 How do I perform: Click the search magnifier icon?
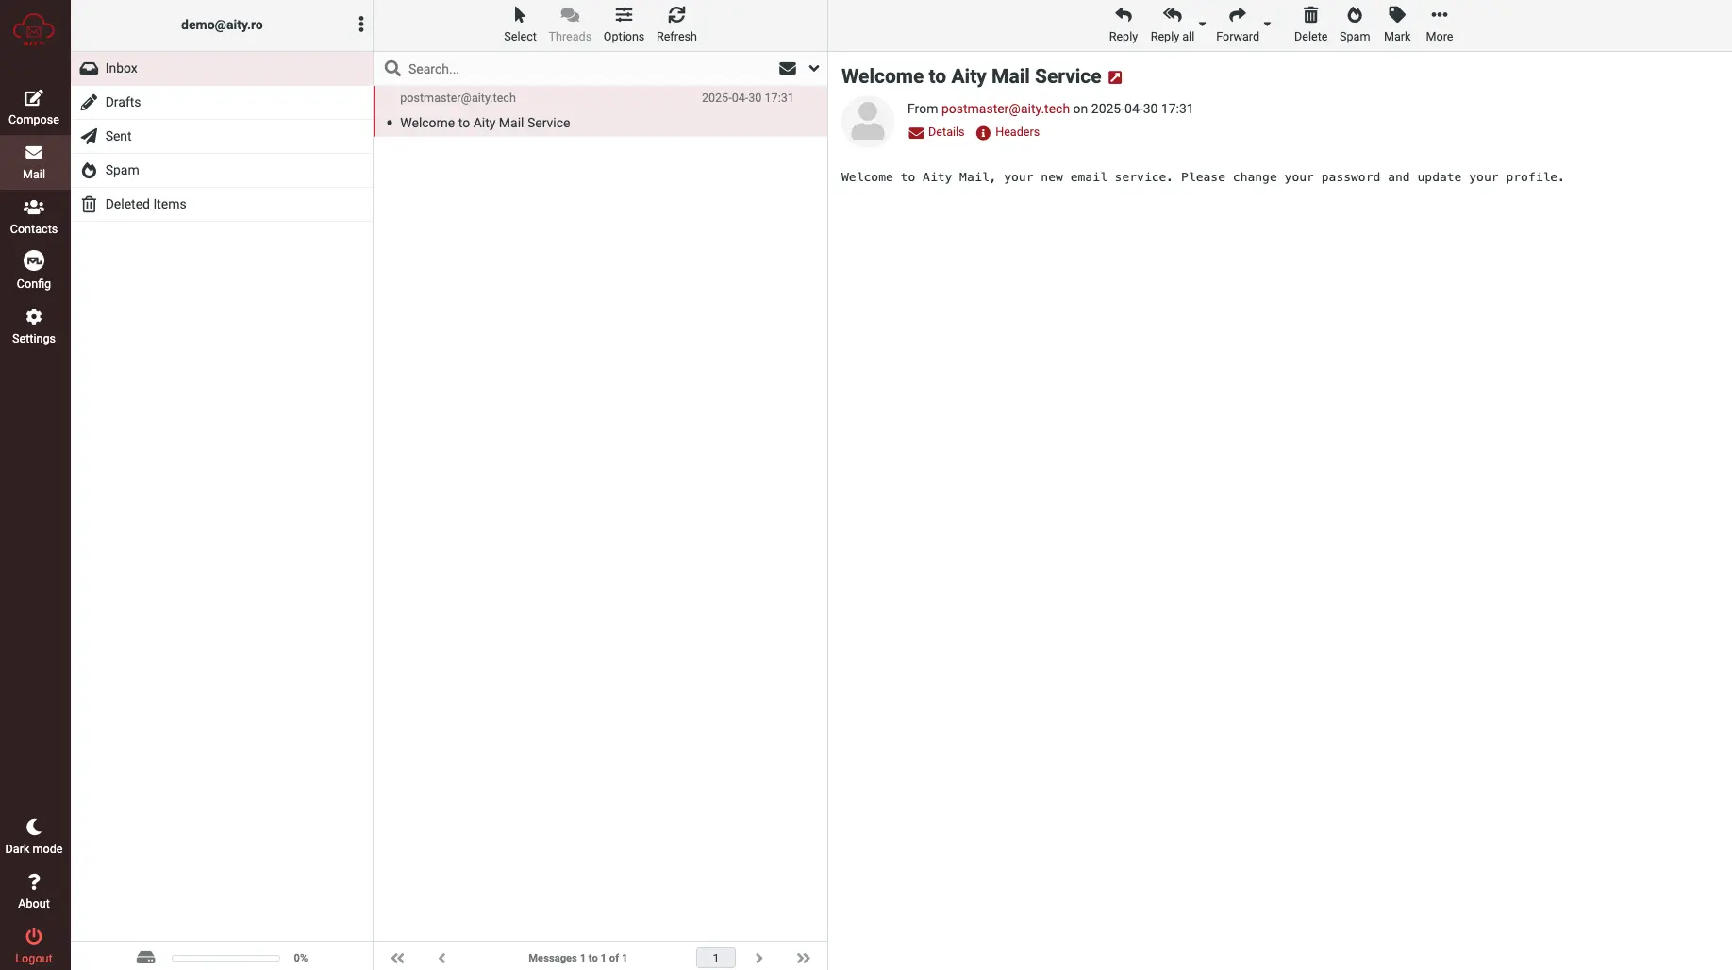tap(393, 68)
